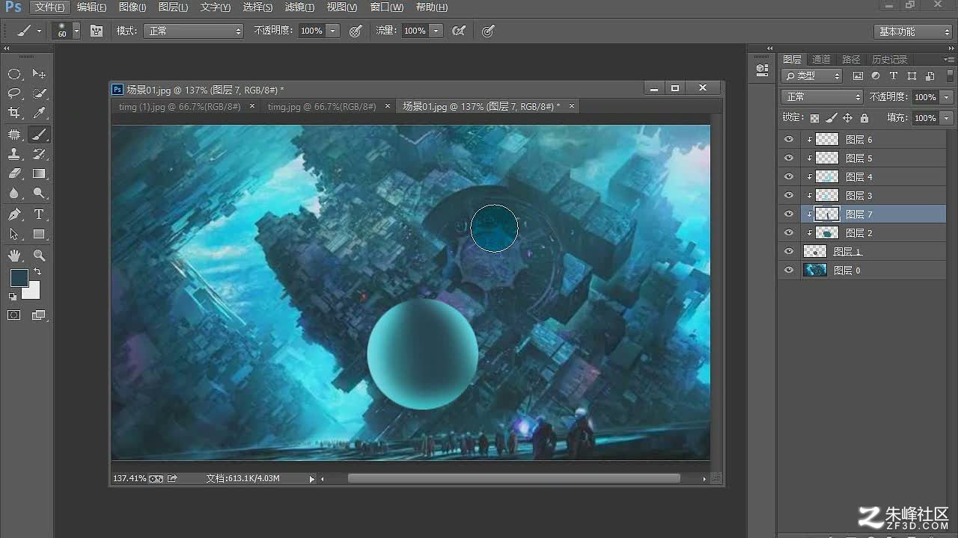Viewport: 958px width, 538px height.
Task: Select the Dodge tool
Action: (39, 193)
